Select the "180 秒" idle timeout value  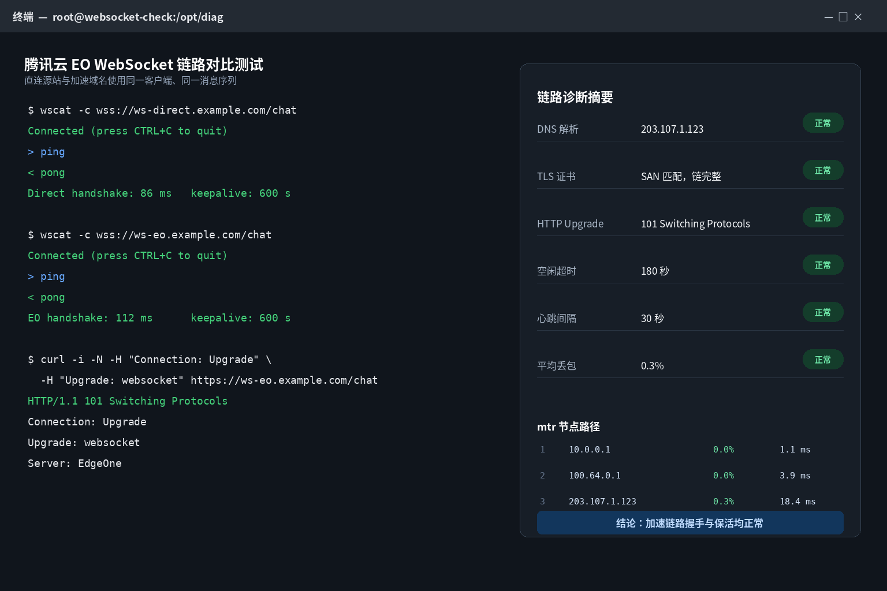(655, 271)
